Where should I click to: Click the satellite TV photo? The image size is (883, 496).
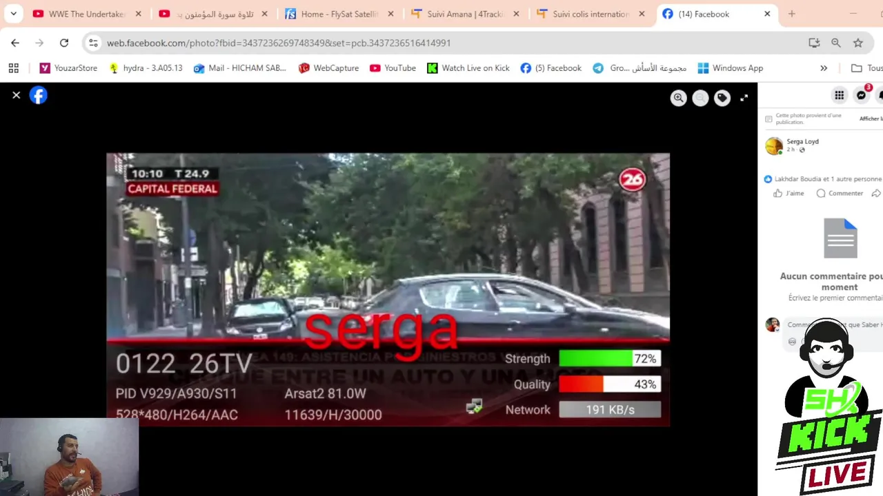pos(388,289)
